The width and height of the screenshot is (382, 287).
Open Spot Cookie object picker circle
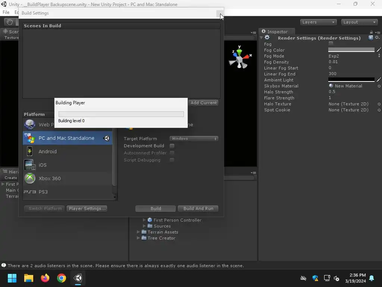tap(379, 110)
